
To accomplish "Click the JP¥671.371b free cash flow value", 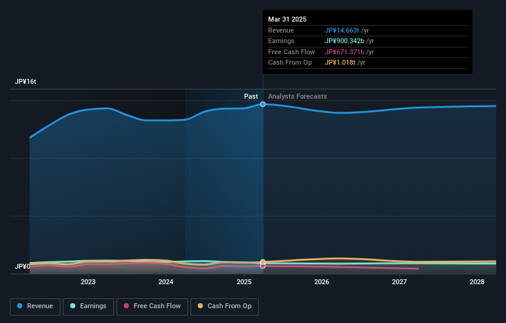I will [345, 52].
